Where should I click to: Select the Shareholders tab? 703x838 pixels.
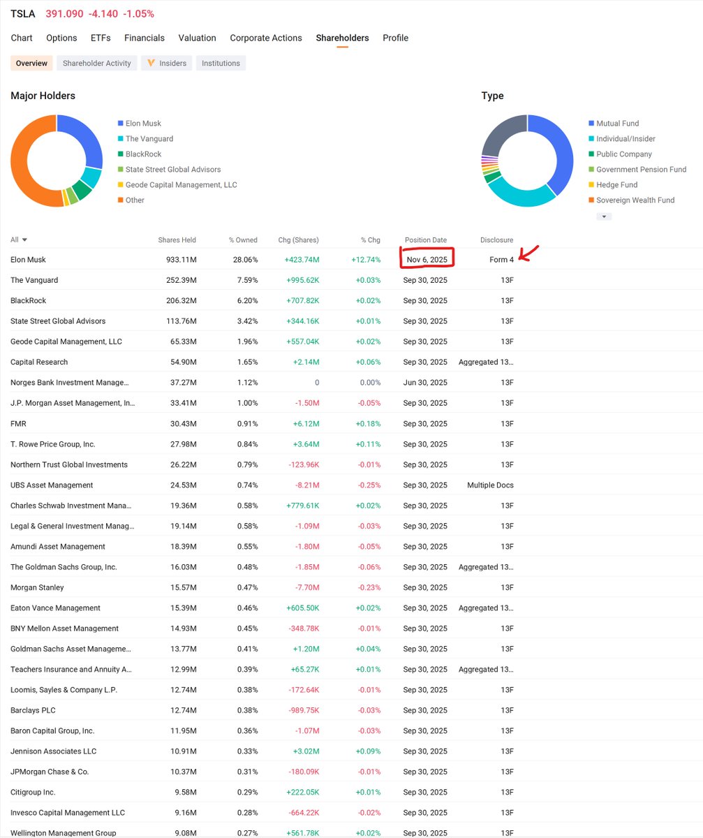(342, 38)
